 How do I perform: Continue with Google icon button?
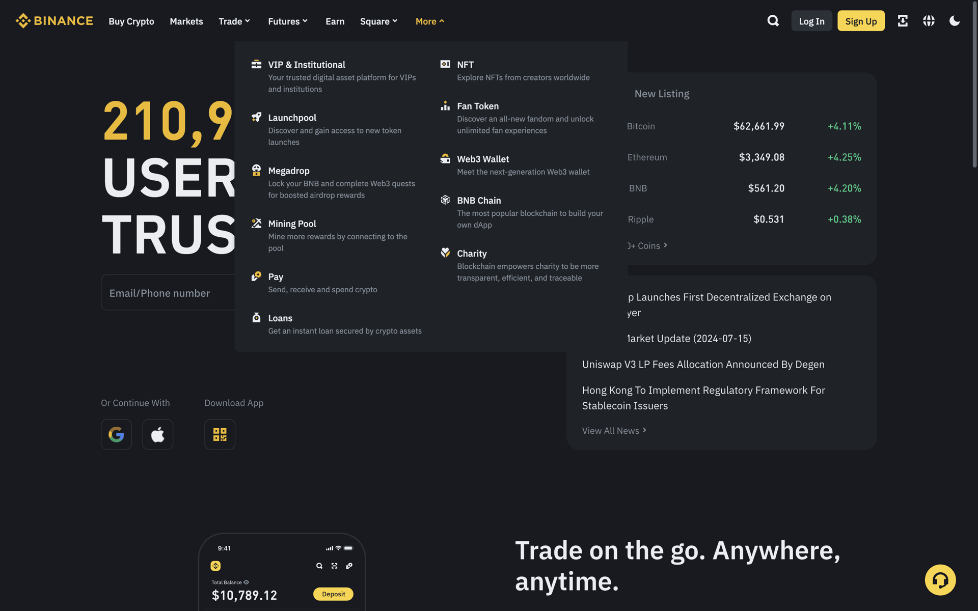116,434
